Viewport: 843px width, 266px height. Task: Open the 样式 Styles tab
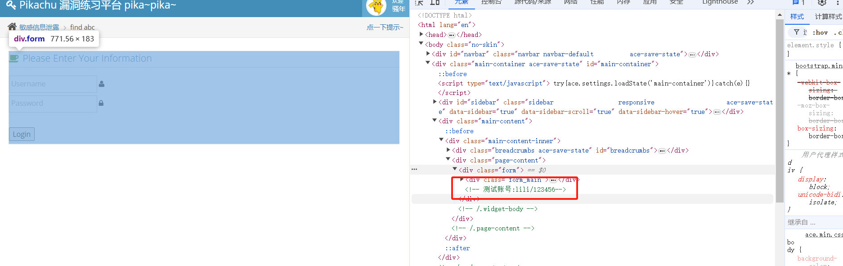797,17
